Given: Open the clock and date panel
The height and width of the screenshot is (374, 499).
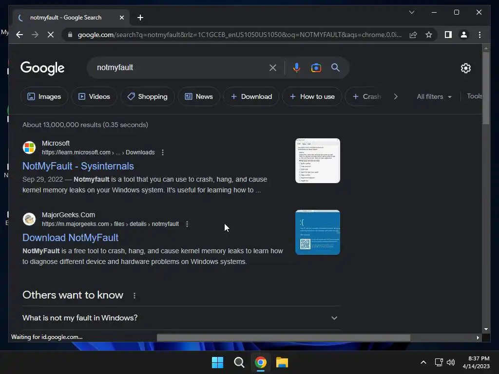Looking at the screenshot, I should (x=477, y=362).
